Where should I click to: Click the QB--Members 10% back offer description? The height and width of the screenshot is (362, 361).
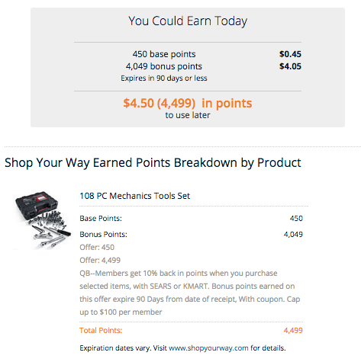click(190, 293)
